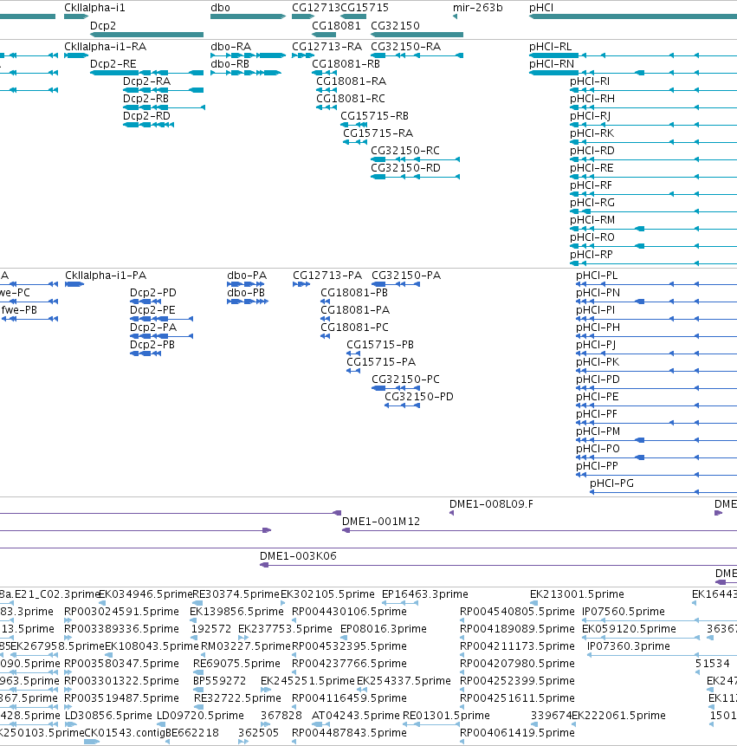The height and width of the screenshot is (746, 737).
Task: Select protein Dcp2-PE
Action: click(152, 310)
